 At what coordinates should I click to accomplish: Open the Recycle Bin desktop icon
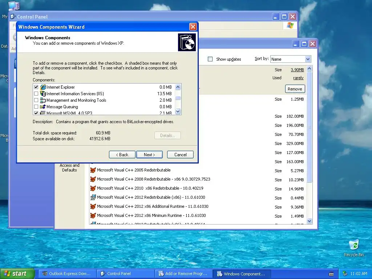[x=354, y=245]
